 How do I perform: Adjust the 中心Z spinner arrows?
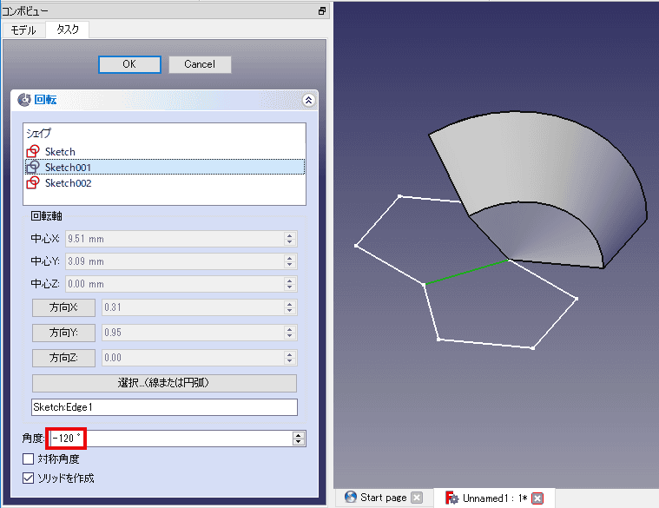[x=290, y=284]
